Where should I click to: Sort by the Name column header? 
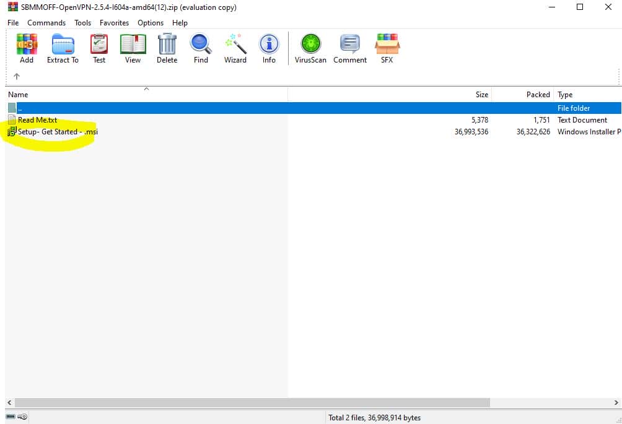point(146,94)
